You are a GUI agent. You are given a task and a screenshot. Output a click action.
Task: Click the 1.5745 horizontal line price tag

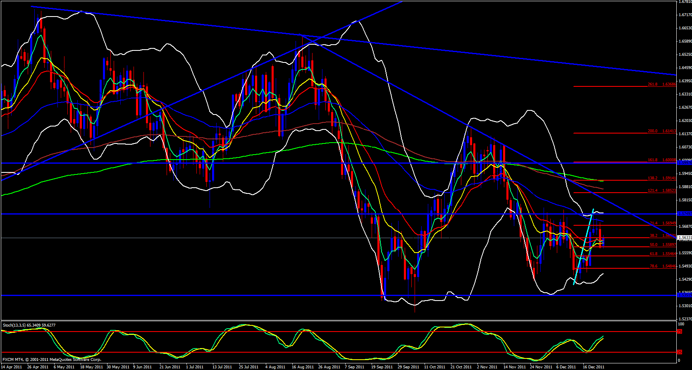click(685, 214)
